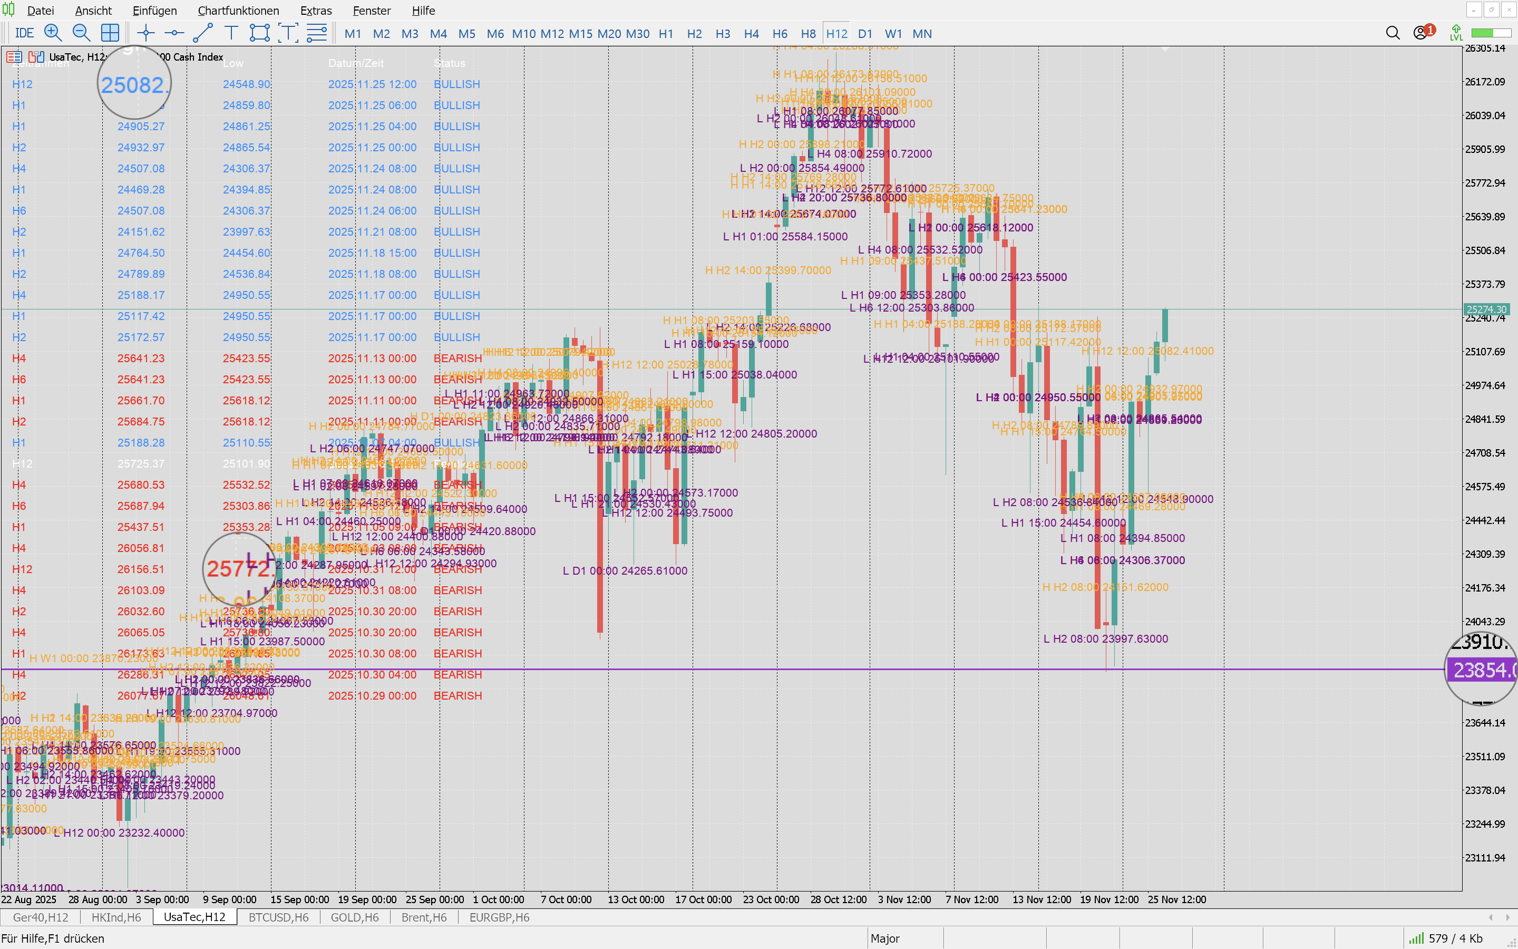Open the Chartfunktionen menu
Screen dimensions: 1518x949
pyautogui.click(x=238, y=11)
